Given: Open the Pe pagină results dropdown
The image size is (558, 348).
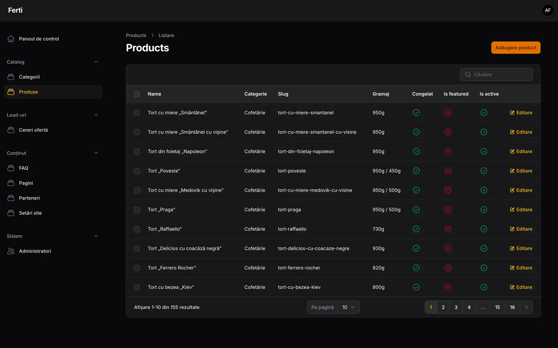Looking at the screenshot, I should [348, 307].
